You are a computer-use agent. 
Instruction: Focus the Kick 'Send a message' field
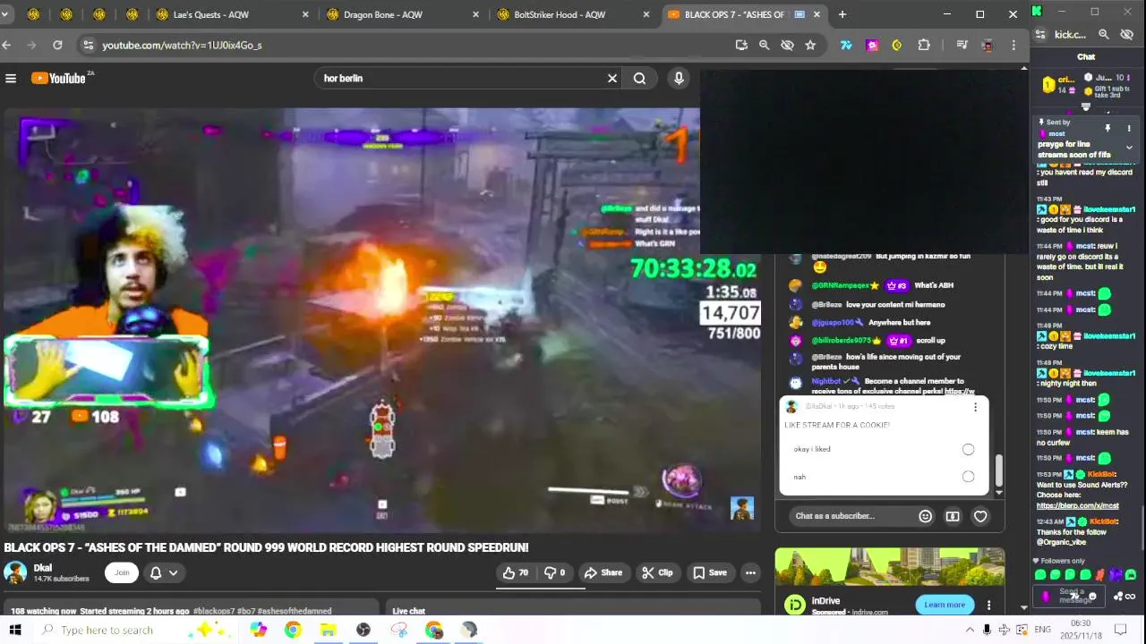[x=1071, y=596]
